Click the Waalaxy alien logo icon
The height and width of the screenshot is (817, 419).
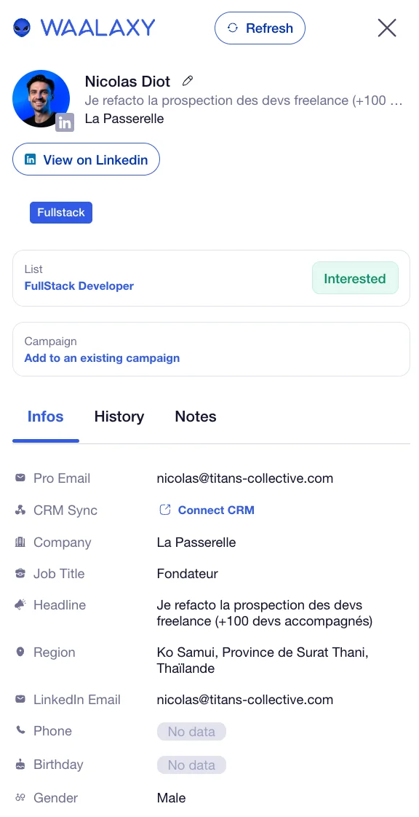22,27
